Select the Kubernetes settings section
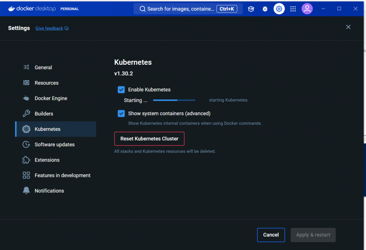The width and height of the screenshot is (366, 250). (55, 129)
